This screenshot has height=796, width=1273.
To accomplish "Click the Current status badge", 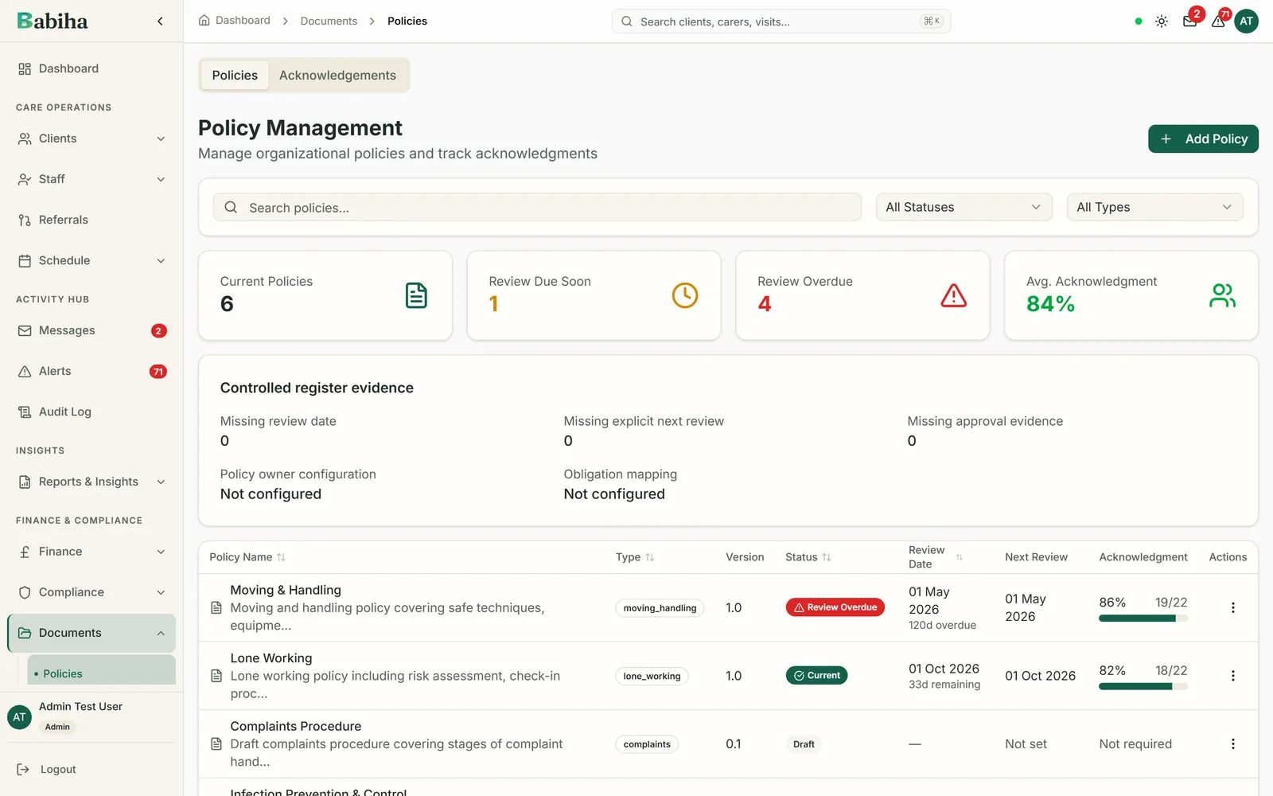I will tap(816, 675).
